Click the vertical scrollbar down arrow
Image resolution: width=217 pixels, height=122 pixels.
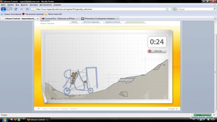point(216,111)
